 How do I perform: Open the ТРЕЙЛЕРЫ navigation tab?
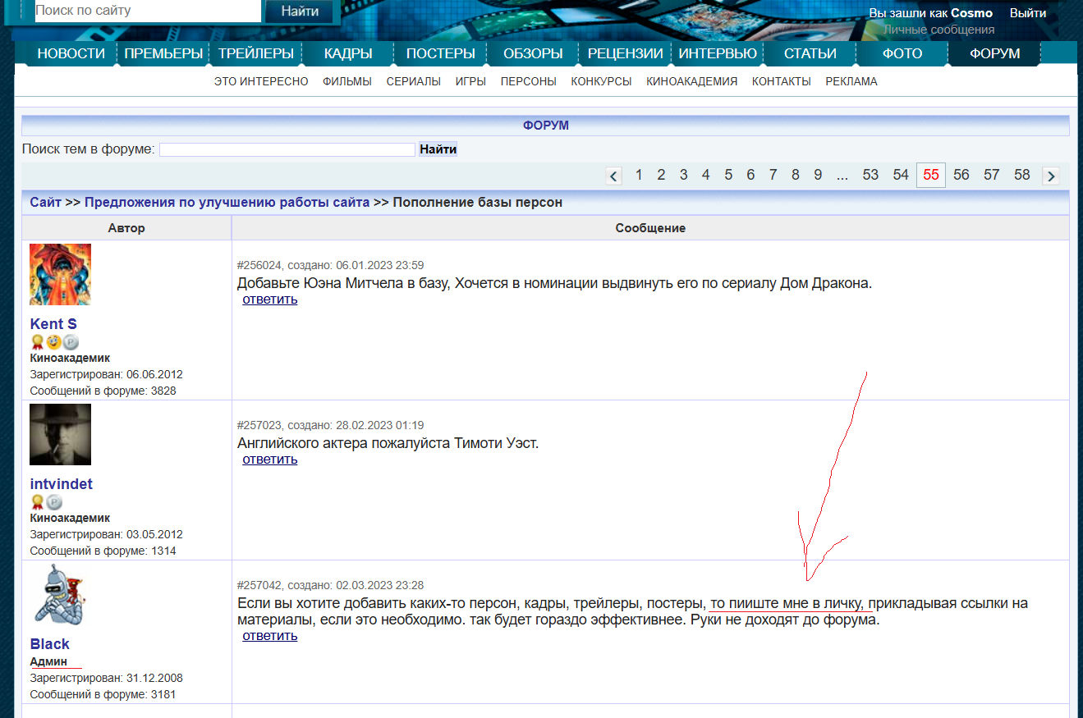256,53
